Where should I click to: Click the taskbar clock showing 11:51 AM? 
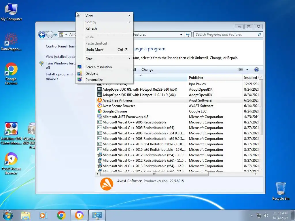click(280, 216)
